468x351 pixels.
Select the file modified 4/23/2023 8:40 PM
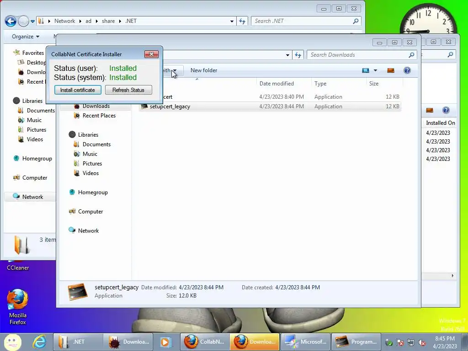pyautogui.click(x=270, y=97)
